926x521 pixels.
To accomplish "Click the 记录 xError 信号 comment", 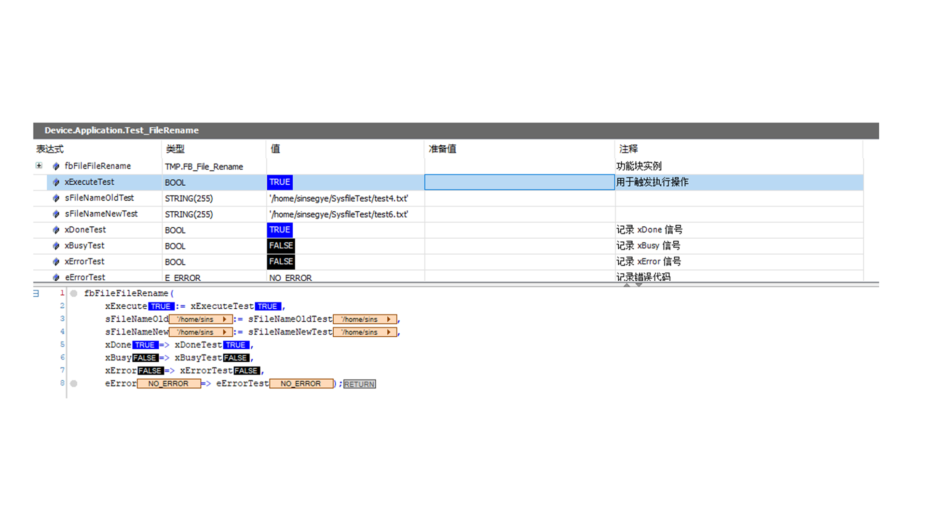I will 649,261.
